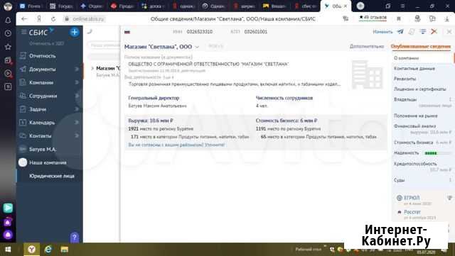Open browser history clock icon

coord(8,33)
